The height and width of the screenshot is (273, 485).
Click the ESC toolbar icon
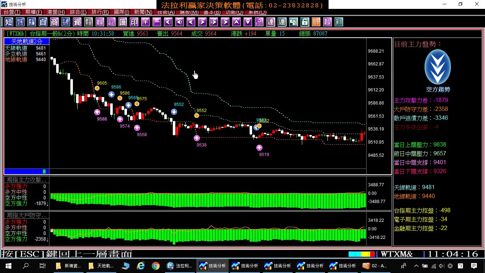click(259, 22)
